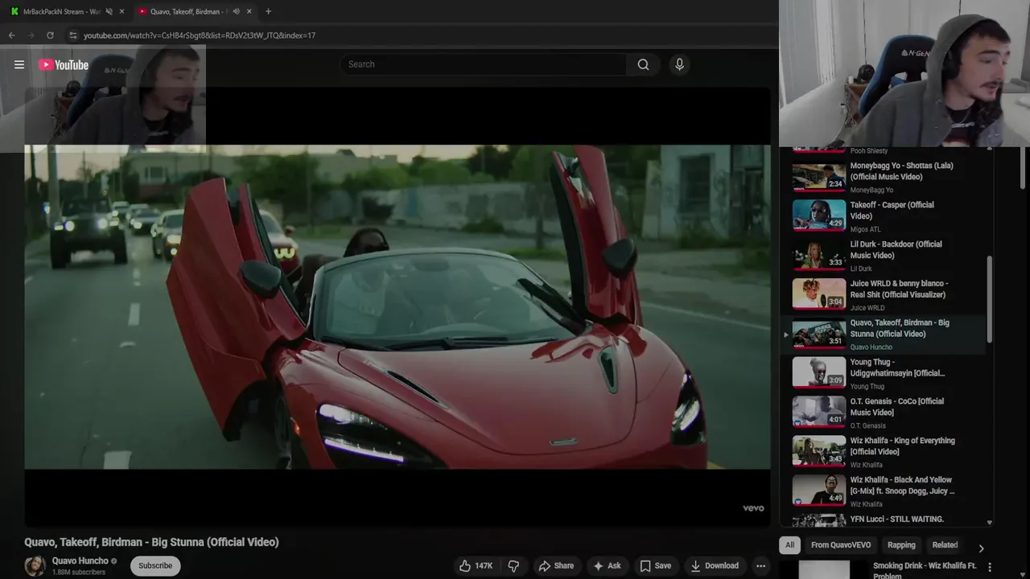Click the Juice WRLD Real Shit thumbnail
Screen dimensions: 1030x579
click(x=818, y=295)
